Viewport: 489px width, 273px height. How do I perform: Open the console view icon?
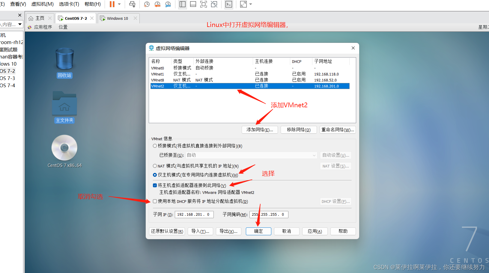(229, 4)
